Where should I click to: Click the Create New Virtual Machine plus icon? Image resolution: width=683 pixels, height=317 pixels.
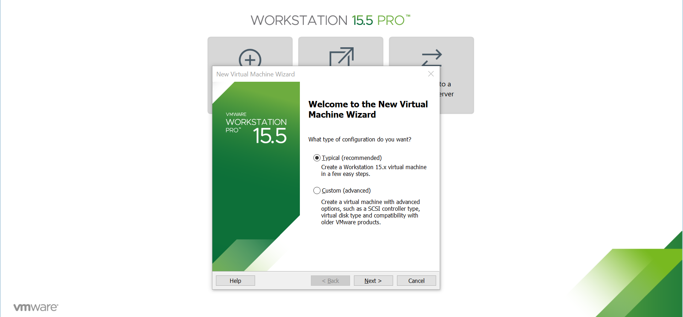tap(250, 58)
